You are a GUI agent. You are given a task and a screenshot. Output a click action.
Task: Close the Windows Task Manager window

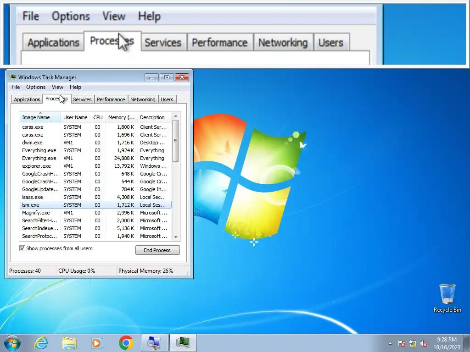[182, 77]
